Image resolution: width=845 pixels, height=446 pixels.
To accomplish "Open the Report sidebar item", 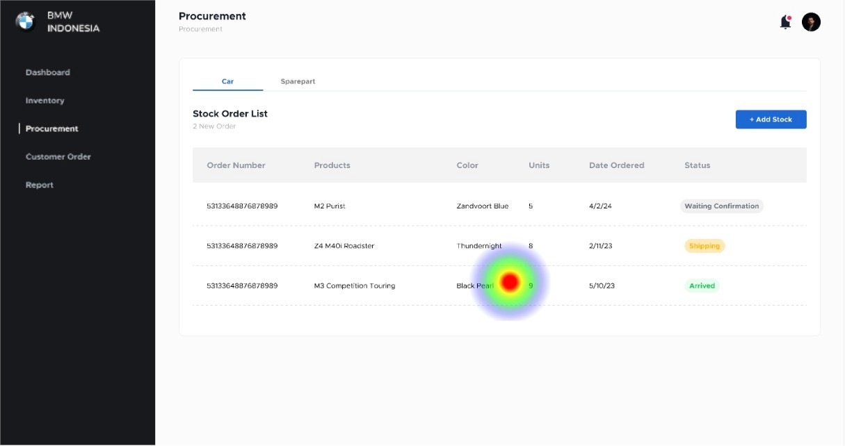I will point(40,185).
